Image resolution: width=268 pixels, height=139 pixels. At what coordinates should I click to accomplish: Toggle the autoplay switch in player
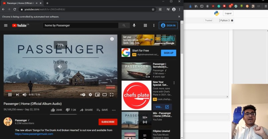pyautogui.click(x=83, y=95)
